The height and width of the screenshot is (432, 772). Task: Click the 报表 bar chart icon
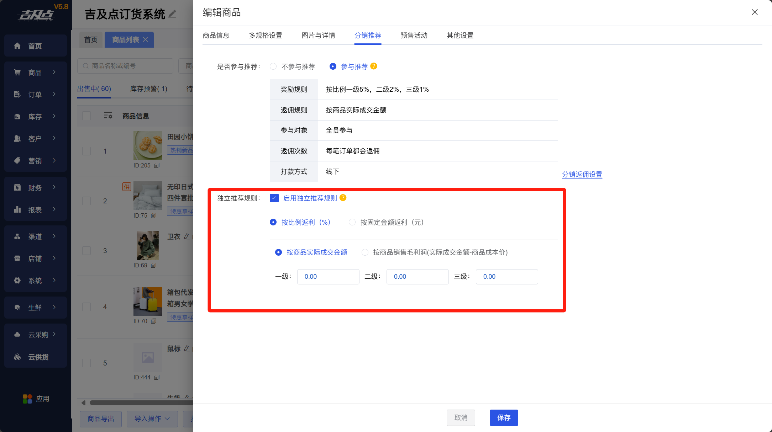pyautogui.click(x=17, y=210)
